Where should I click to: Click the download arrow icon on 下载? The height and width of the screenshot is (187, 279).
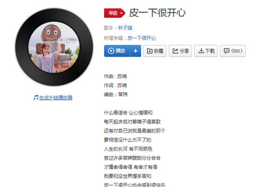pos(201,51)
